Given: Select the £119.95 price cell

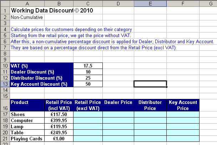Looking at the screenshot, I should [59, 126].
